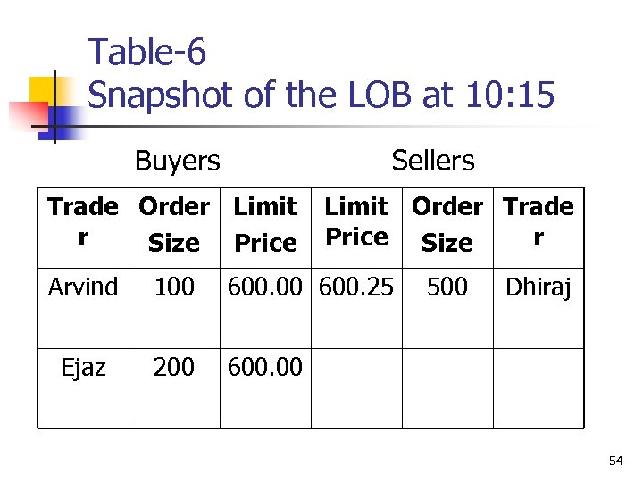Screen dimensions: 643x482
Task: Click the sell order size 500 cell
Action: point(447,287)
